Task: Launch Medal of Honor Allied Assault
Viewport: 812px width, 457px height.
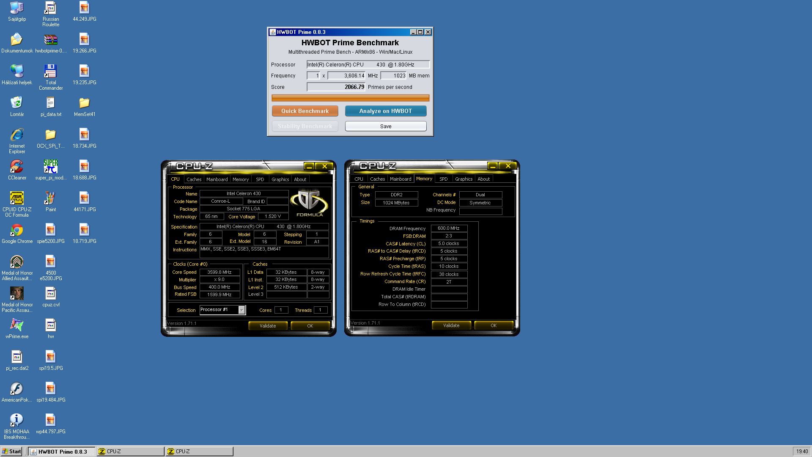Action: click(17, 268)
